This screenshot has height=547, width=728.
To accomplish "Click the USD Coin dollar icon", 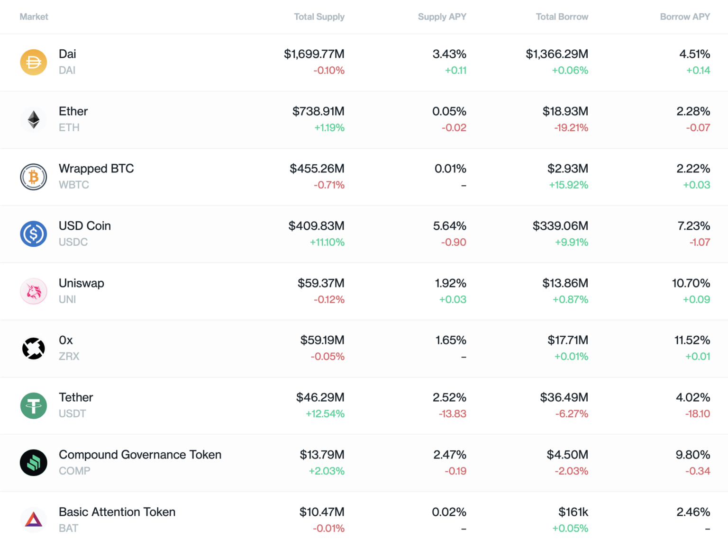I will (34, 233).
